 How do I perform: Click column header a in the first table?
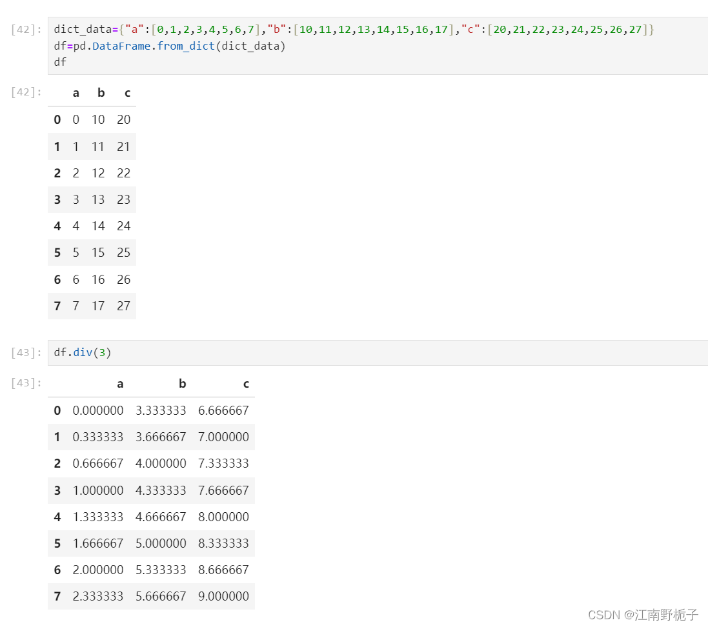point(76,93)
